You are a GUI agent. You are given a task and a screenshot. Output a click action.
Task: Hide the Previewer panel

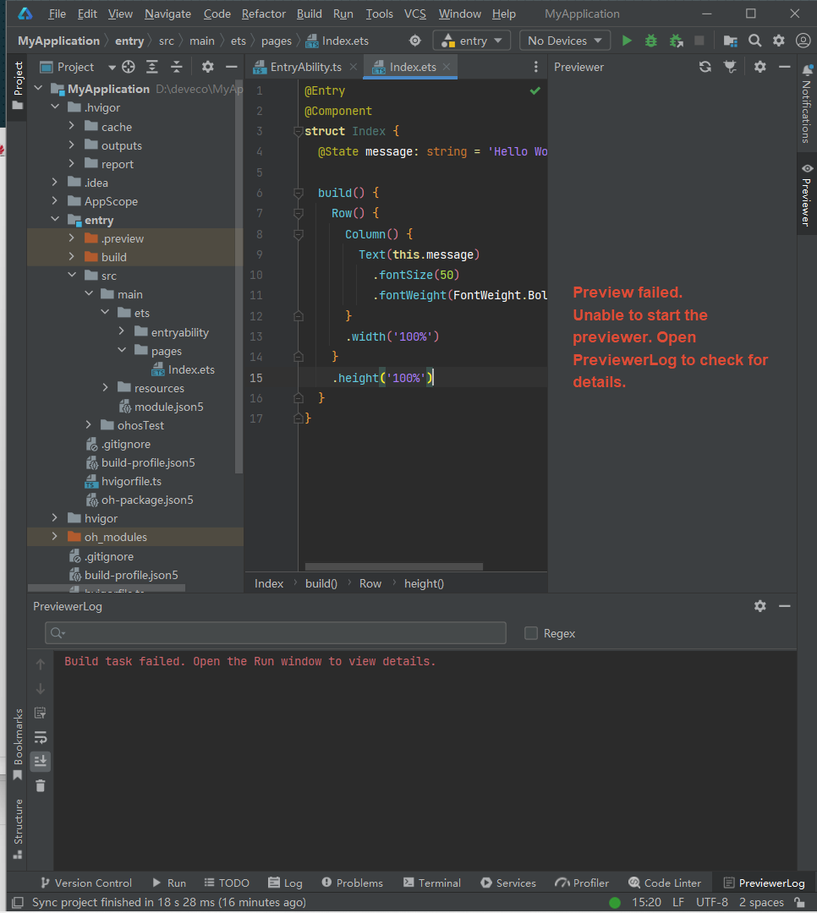(784, 67)
